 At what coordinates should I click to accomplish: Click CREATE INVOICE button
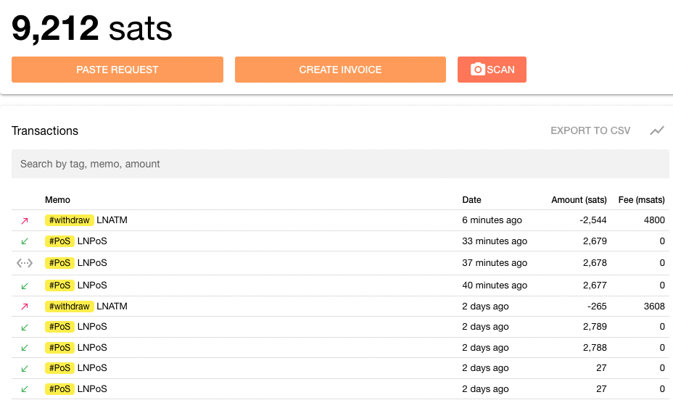coord(340,70)
